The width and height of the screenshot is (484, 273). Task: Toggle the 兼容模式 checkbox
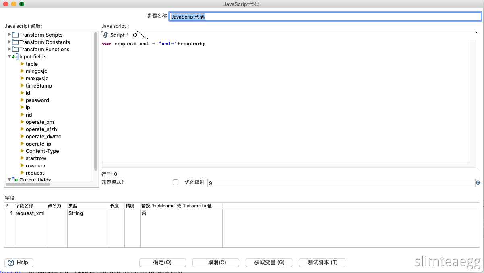point(176,182)
